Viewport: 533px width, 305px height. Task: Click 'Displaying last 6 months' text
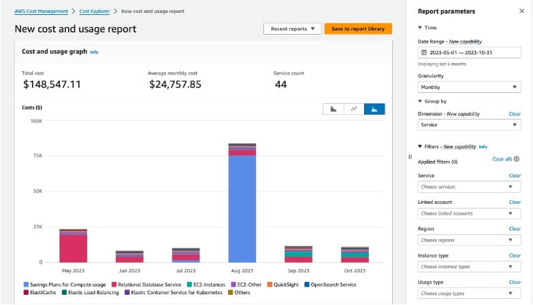pos(442,64)
